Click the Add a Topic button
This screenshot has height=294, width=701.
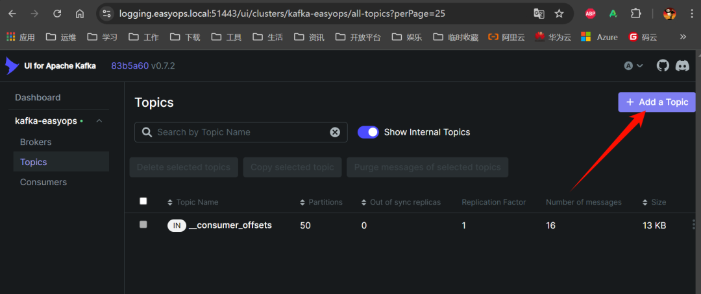(657, 102)
